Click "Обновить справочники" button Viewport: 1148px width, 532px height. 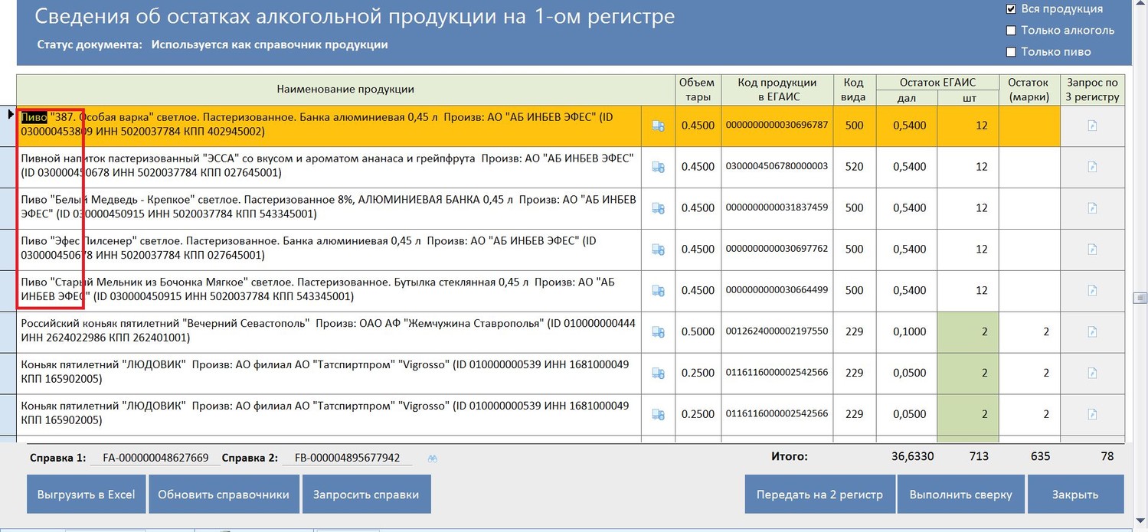[224, 494]
